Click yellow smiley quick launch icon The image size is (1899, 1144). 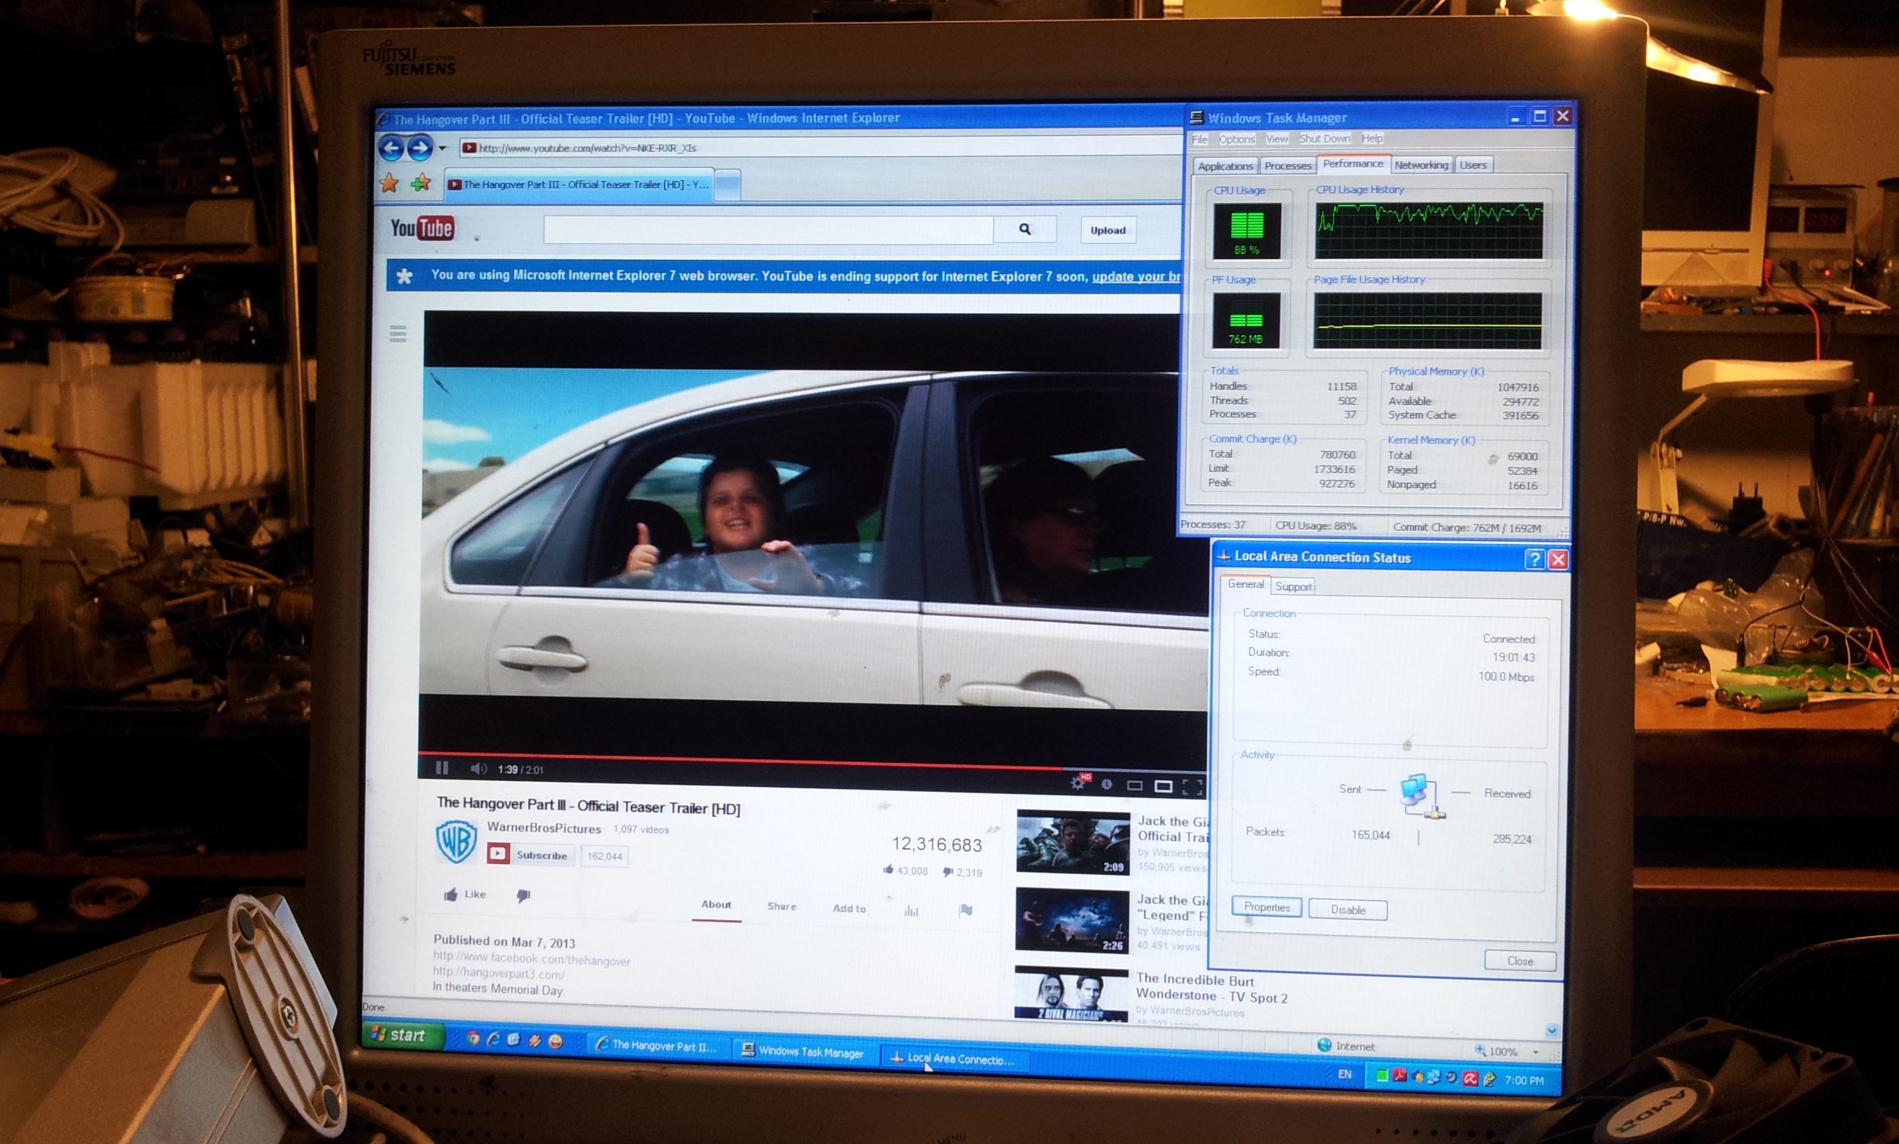555,1042
